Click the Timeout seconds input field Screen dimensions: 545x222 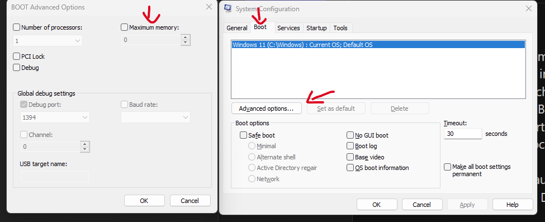tap(463, 134)
